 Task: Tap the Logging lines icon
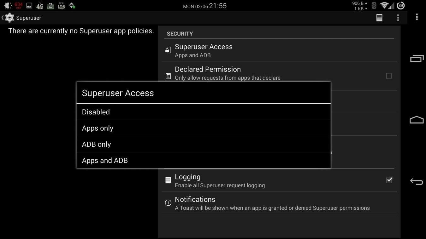click(x=168, y=180)
